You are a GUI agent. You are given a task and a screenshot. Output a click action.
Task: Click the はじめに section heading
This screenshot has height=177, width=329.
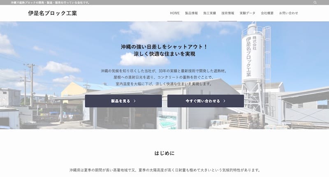(x=164, y=153)
